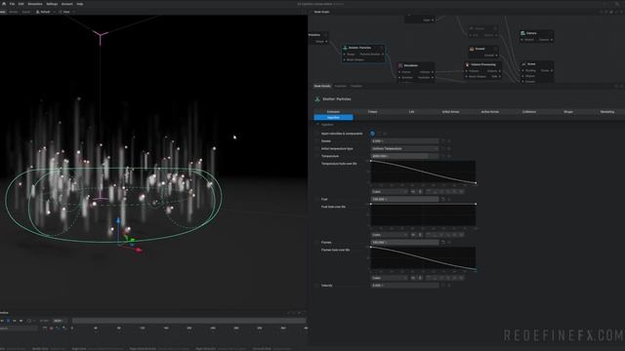
Task: Open the File menu
Action: pos(12,4)
